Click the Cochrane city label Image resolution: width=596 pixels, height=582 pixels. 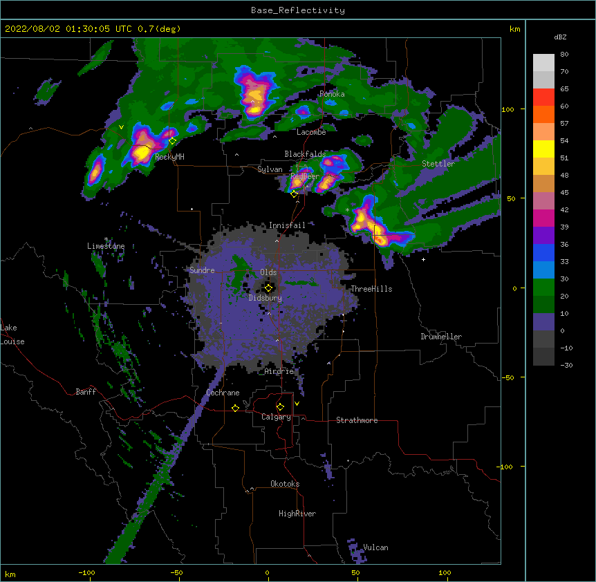(x=223, y=393)
